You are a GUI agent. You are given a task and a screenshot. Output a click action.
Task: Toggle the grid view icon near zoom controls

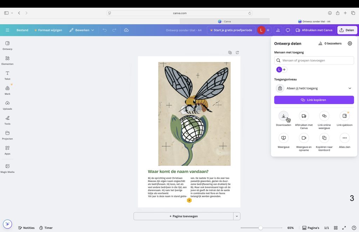(336, 228)
